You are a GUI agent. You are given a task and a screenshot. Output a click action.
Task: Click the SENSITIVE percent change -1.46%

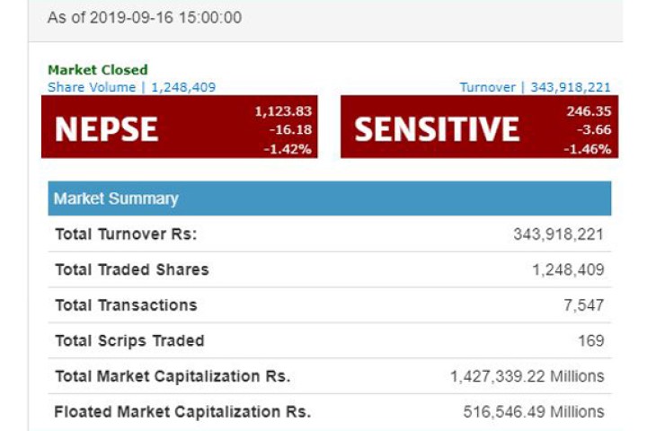coord(588,149)
